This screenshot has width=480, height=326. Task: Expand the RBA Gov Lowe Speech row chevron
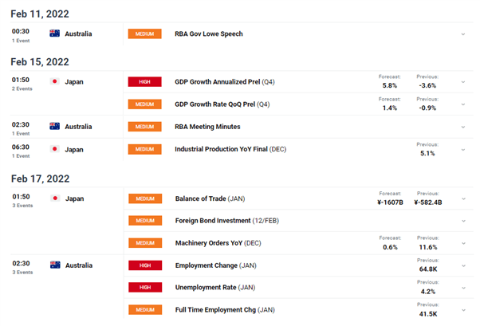(x=463, y=34)
